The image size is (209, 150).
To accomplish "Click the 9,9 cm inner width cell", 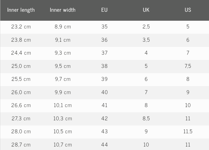I will 63,92.
